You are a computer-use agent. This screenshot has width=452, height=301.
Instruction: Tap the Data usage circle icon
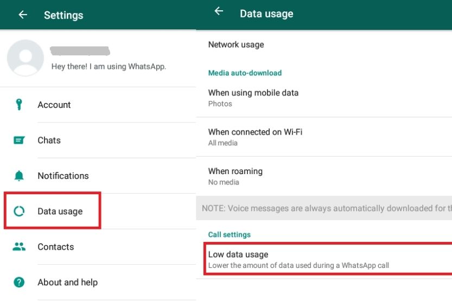click(x=19, y=211)
